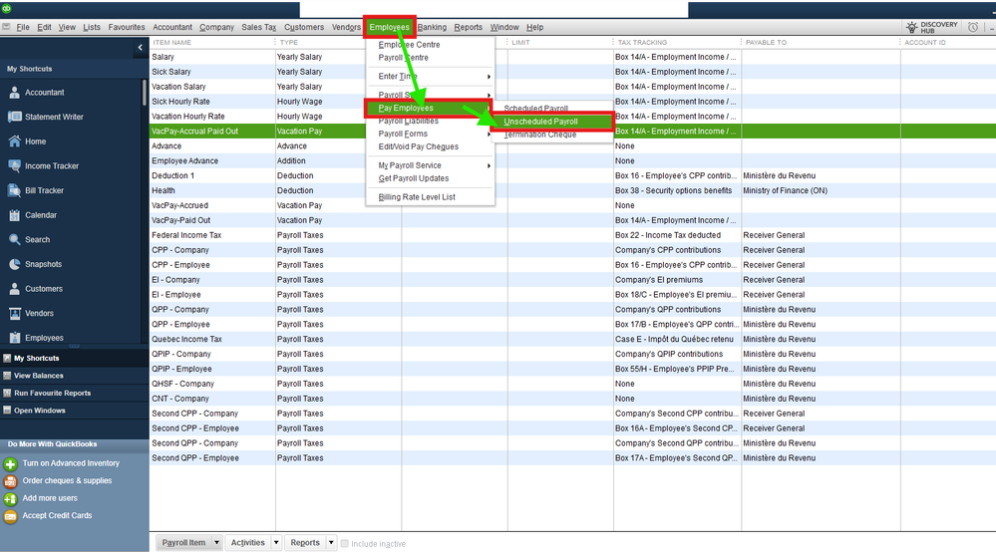Enable the Include inactive checkbox
The image size is (996, 552).
[x=345, y=544]
